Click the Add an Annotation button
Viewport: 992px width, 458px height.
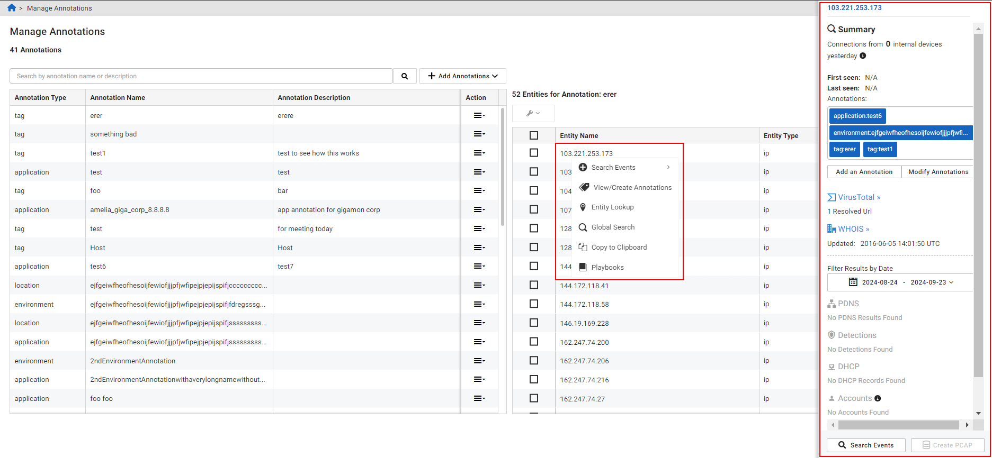[x=864, y=172]
